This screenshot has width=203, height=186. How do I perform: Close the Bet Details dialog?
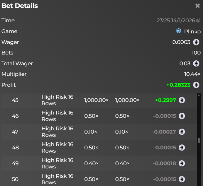197,6
